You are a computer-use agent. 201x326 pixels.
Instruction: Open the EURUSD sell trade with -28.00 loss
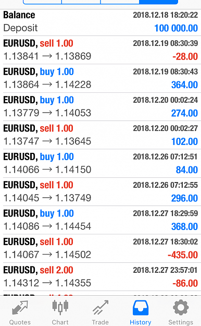pyautogui.click(x=100, y=50)
